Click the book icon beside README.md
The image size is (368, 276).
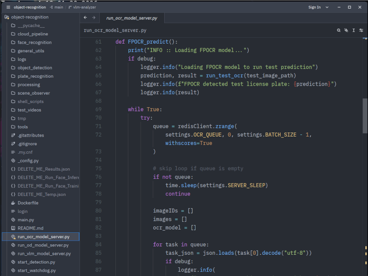pyautogui.click(x=13, y=228)
